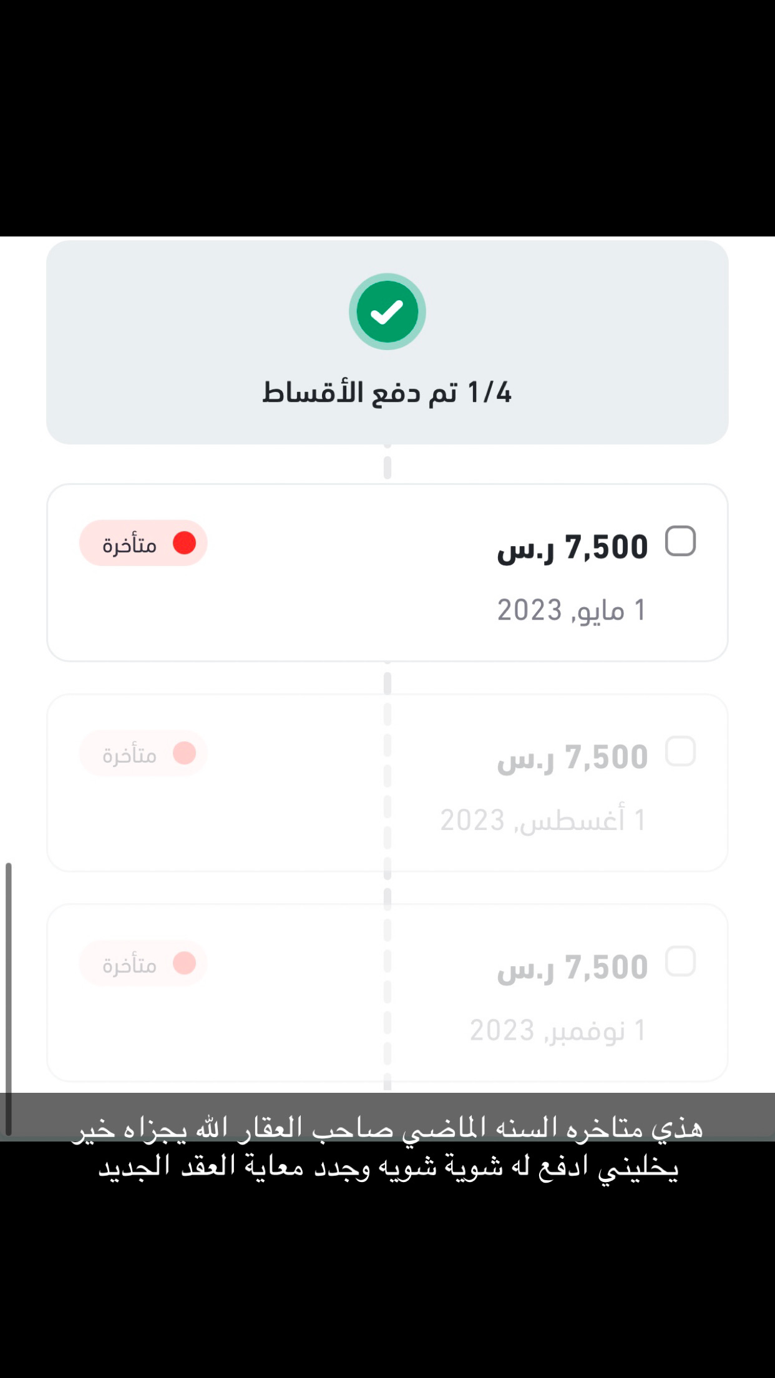Select the 1 أغسطس 2023 installment checkbox

[680, 751]
